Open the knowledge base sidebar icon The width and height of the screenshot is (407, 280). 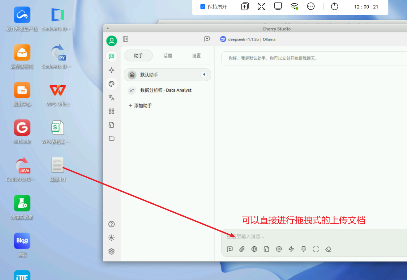pyautogui.click(x=112, y=125)
